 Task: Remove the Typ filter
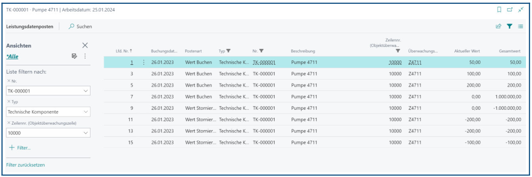pos(8,102)
